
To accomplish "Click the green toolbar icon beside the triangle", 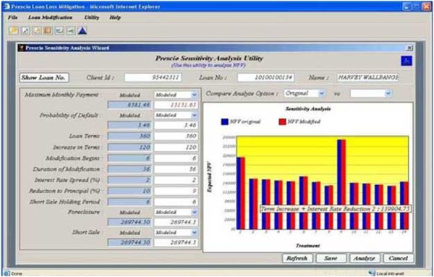I will pos(71,30).
